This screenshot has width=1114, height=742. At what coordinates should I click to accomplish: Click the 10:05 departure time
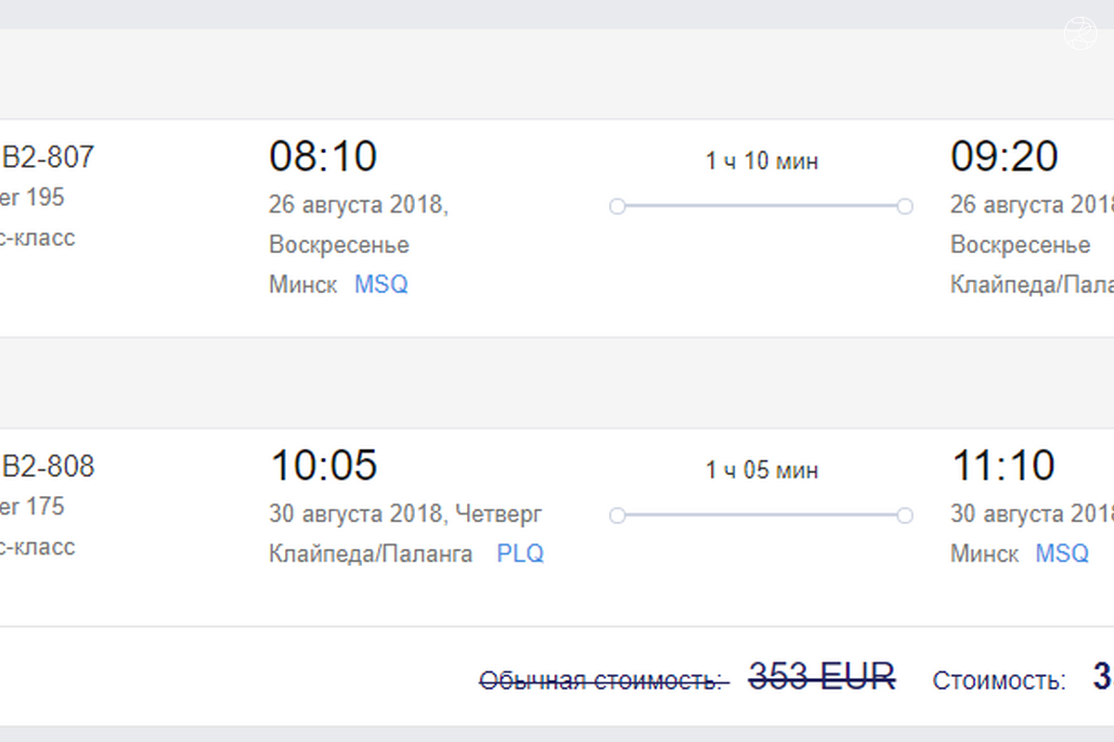click(323, 466)
